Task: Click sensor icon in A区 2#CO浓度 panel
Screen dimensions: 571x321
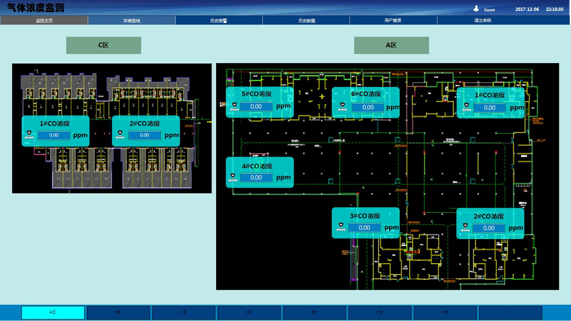Action: click(465, 227)
